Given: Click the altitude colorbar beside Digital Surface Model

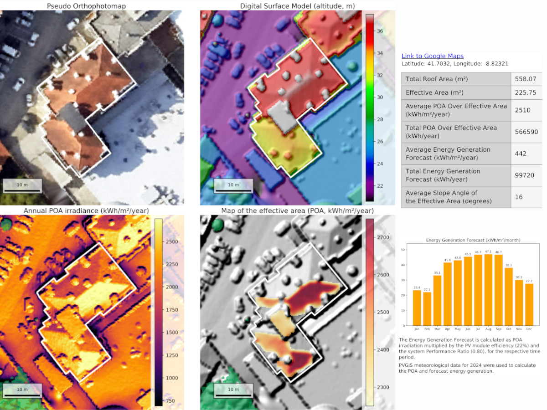Looking at the screenshot, I should 370,108.
